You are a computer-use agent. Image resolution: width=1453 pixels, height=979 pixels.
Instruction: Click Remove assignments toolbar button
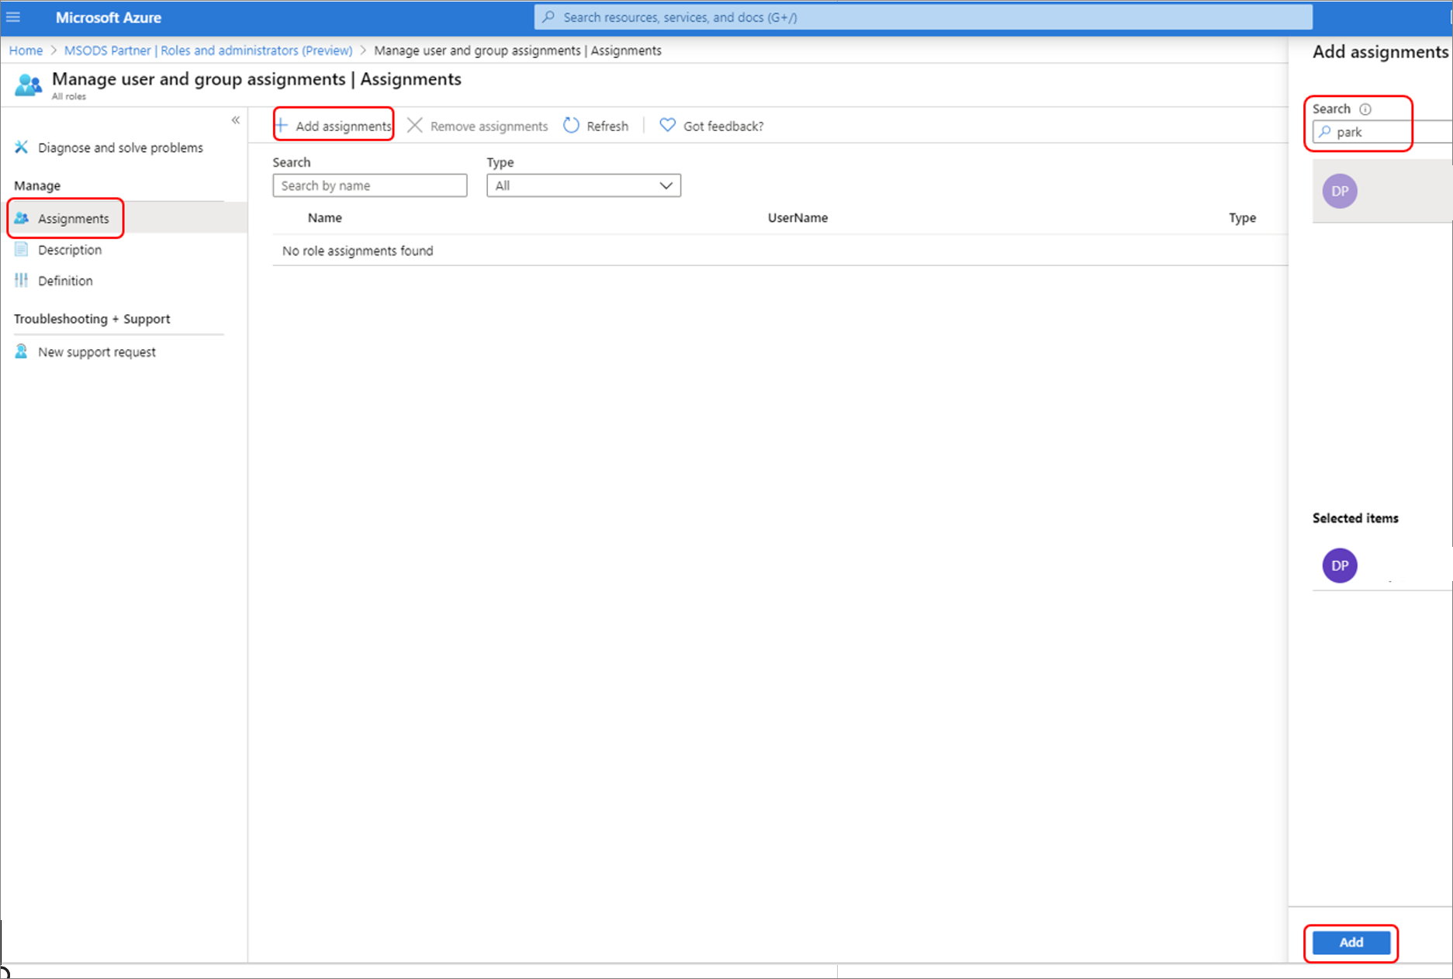(x=478, y=126)
